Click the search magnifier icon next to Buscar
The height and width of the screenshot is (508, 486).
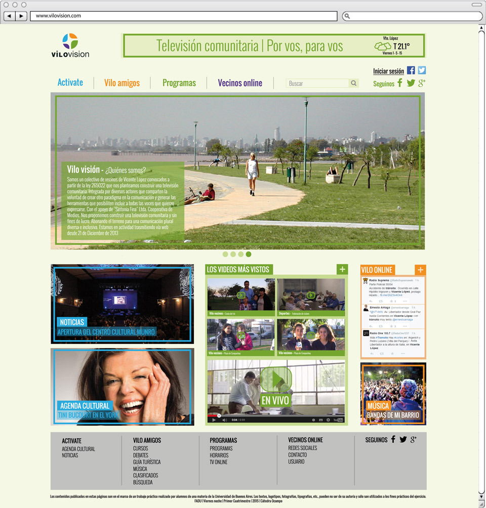pos(353,83)
